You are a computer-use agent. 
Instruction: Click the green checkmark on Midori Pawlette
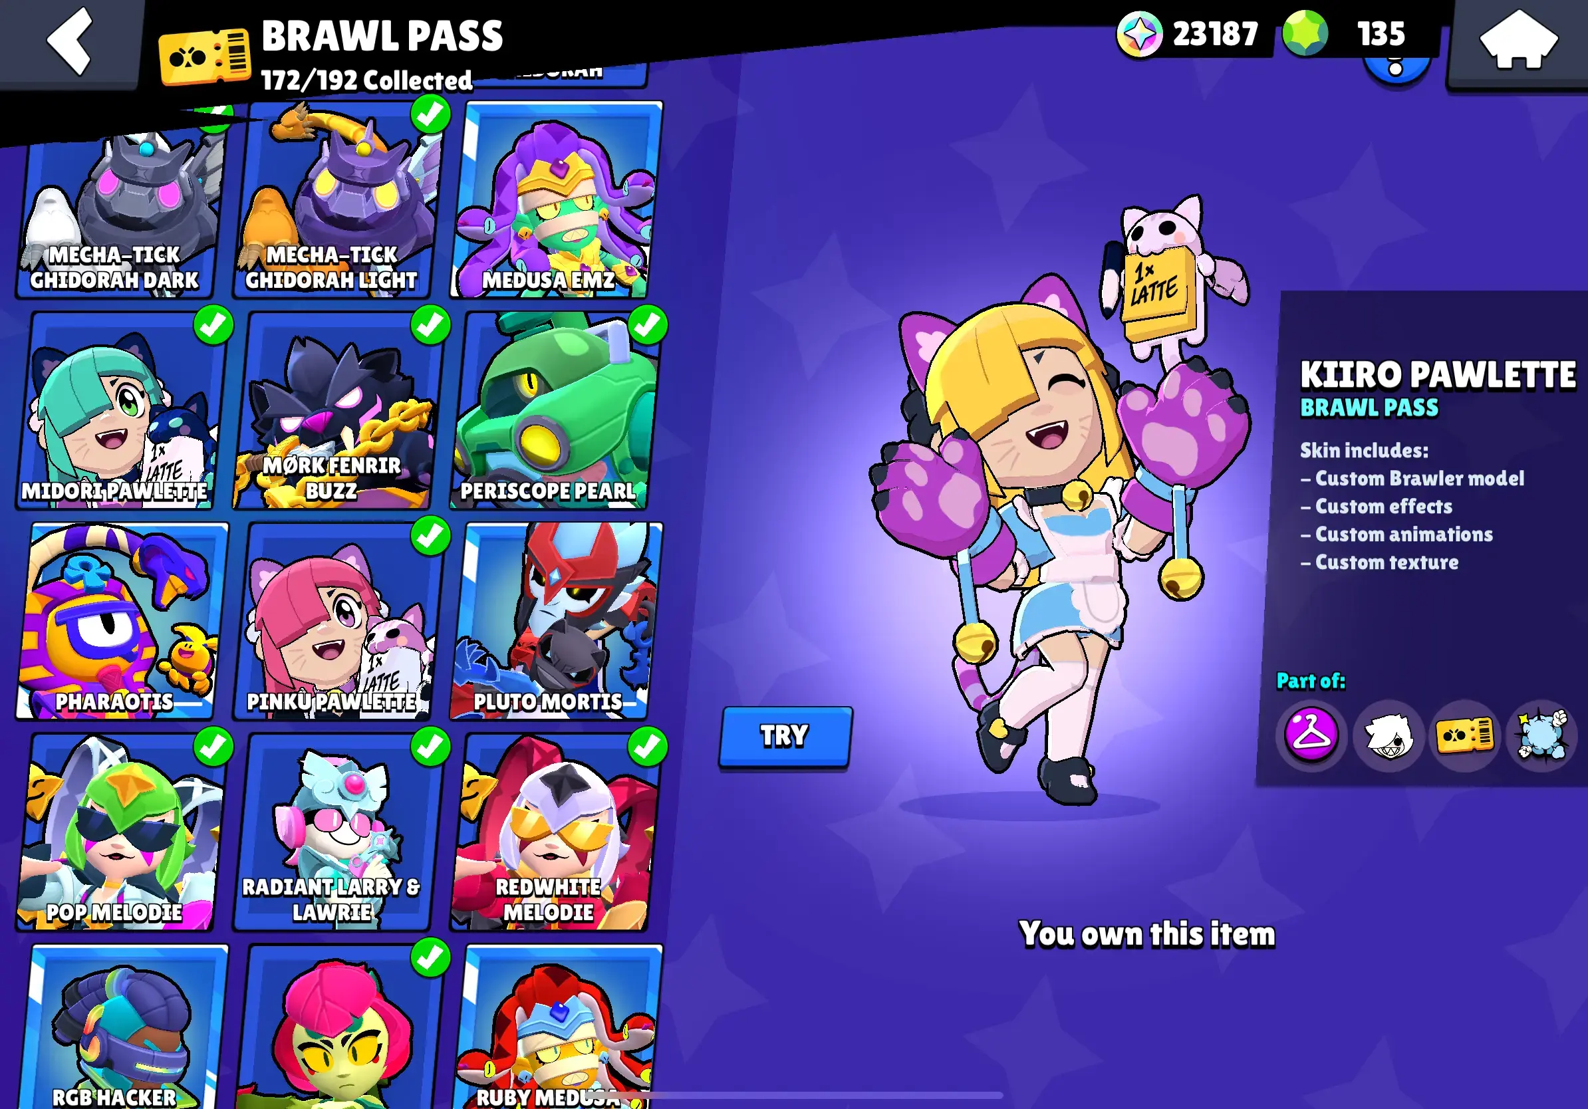[x=213, y=325]
